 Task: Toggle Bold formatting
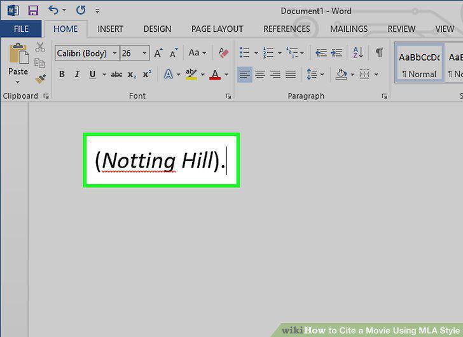pyautogui.click(x=62, y=74)
